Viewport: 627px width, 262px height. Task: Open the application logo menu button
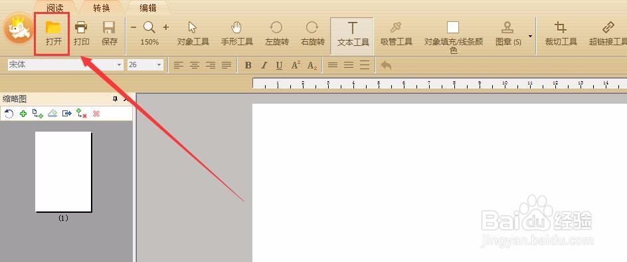19,29
